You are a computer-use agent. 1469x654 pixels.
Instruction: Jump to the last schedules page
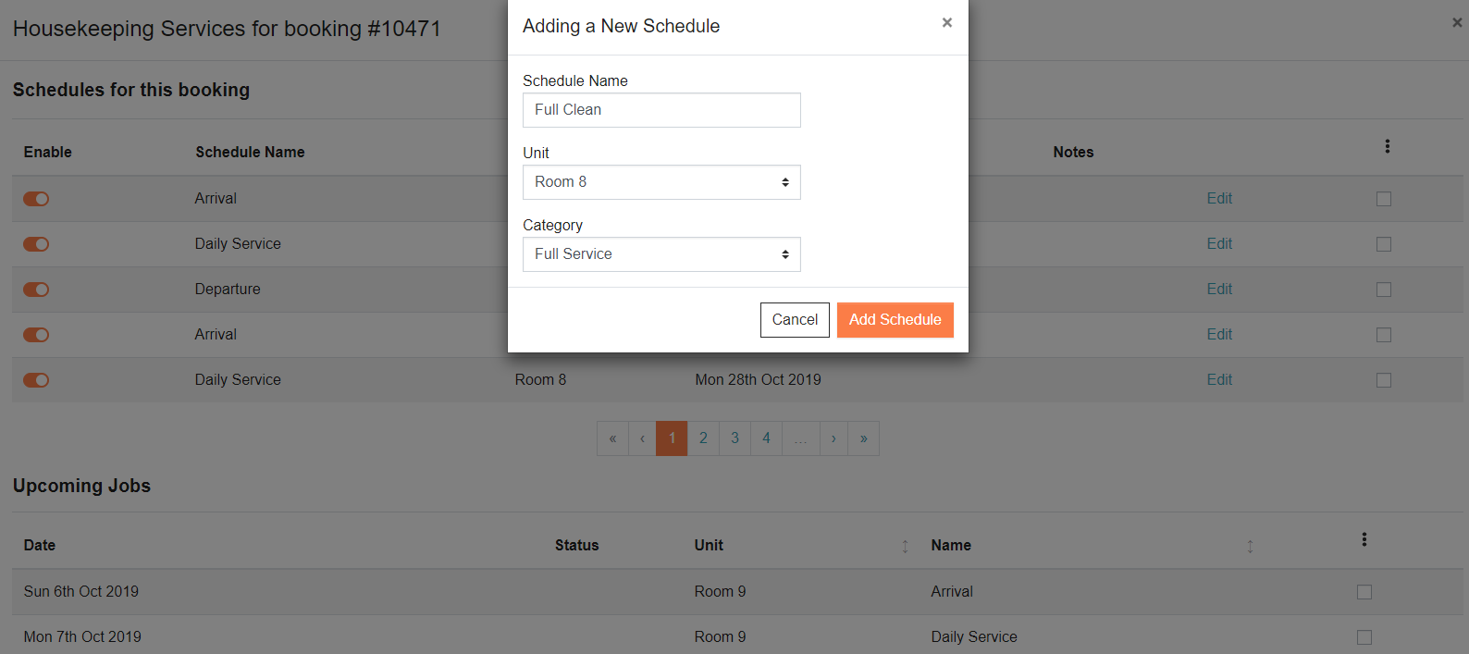[863, 438]
